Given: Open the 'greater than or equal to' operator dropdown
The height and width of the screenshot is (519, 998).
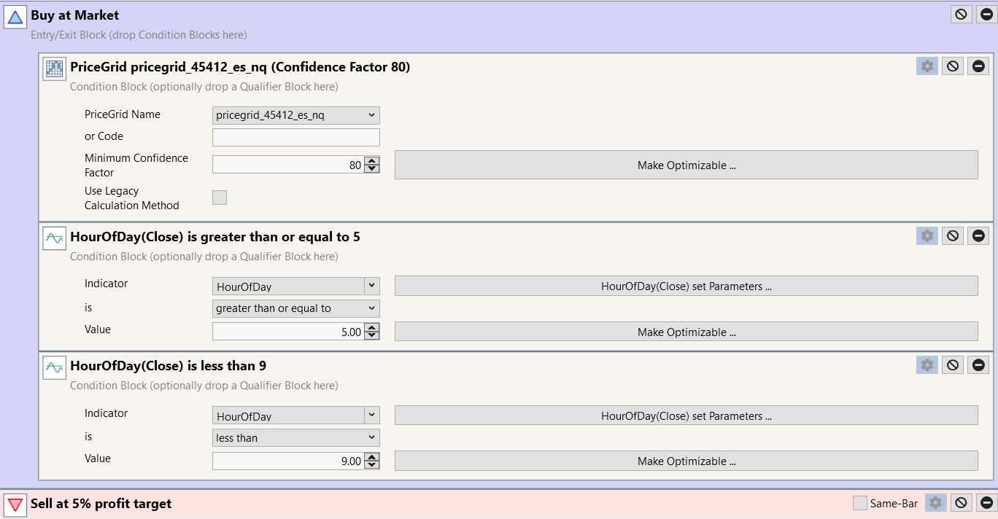Looking at the screenshot, I should coord(295,308).
